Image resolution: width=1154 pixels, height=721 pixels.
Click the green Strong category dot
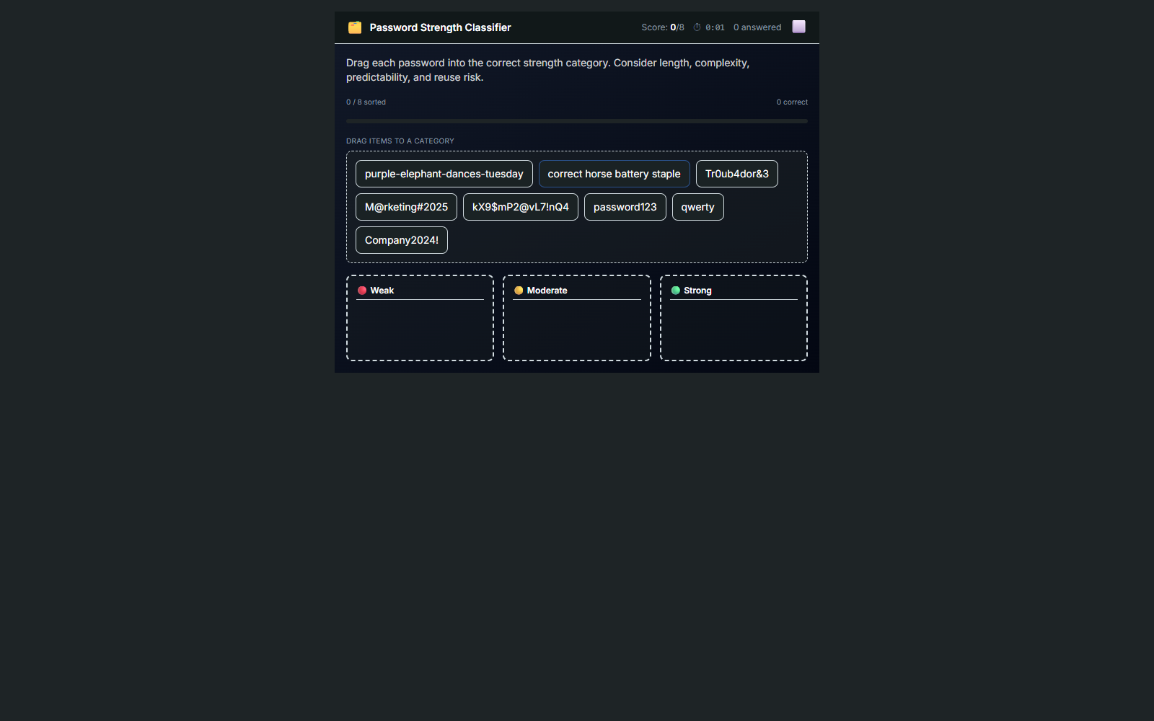676,291
